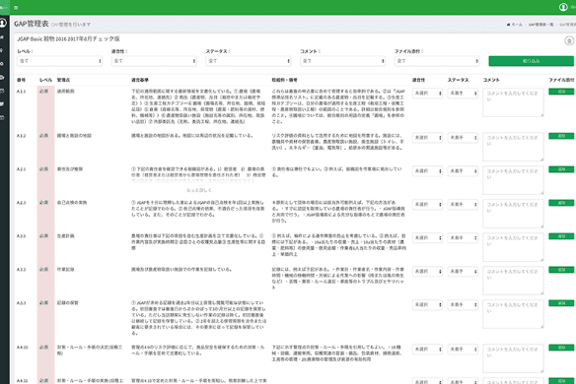Open the ステータス filter dropdown
Screen dimensions: 576x384
click(249, 61)
